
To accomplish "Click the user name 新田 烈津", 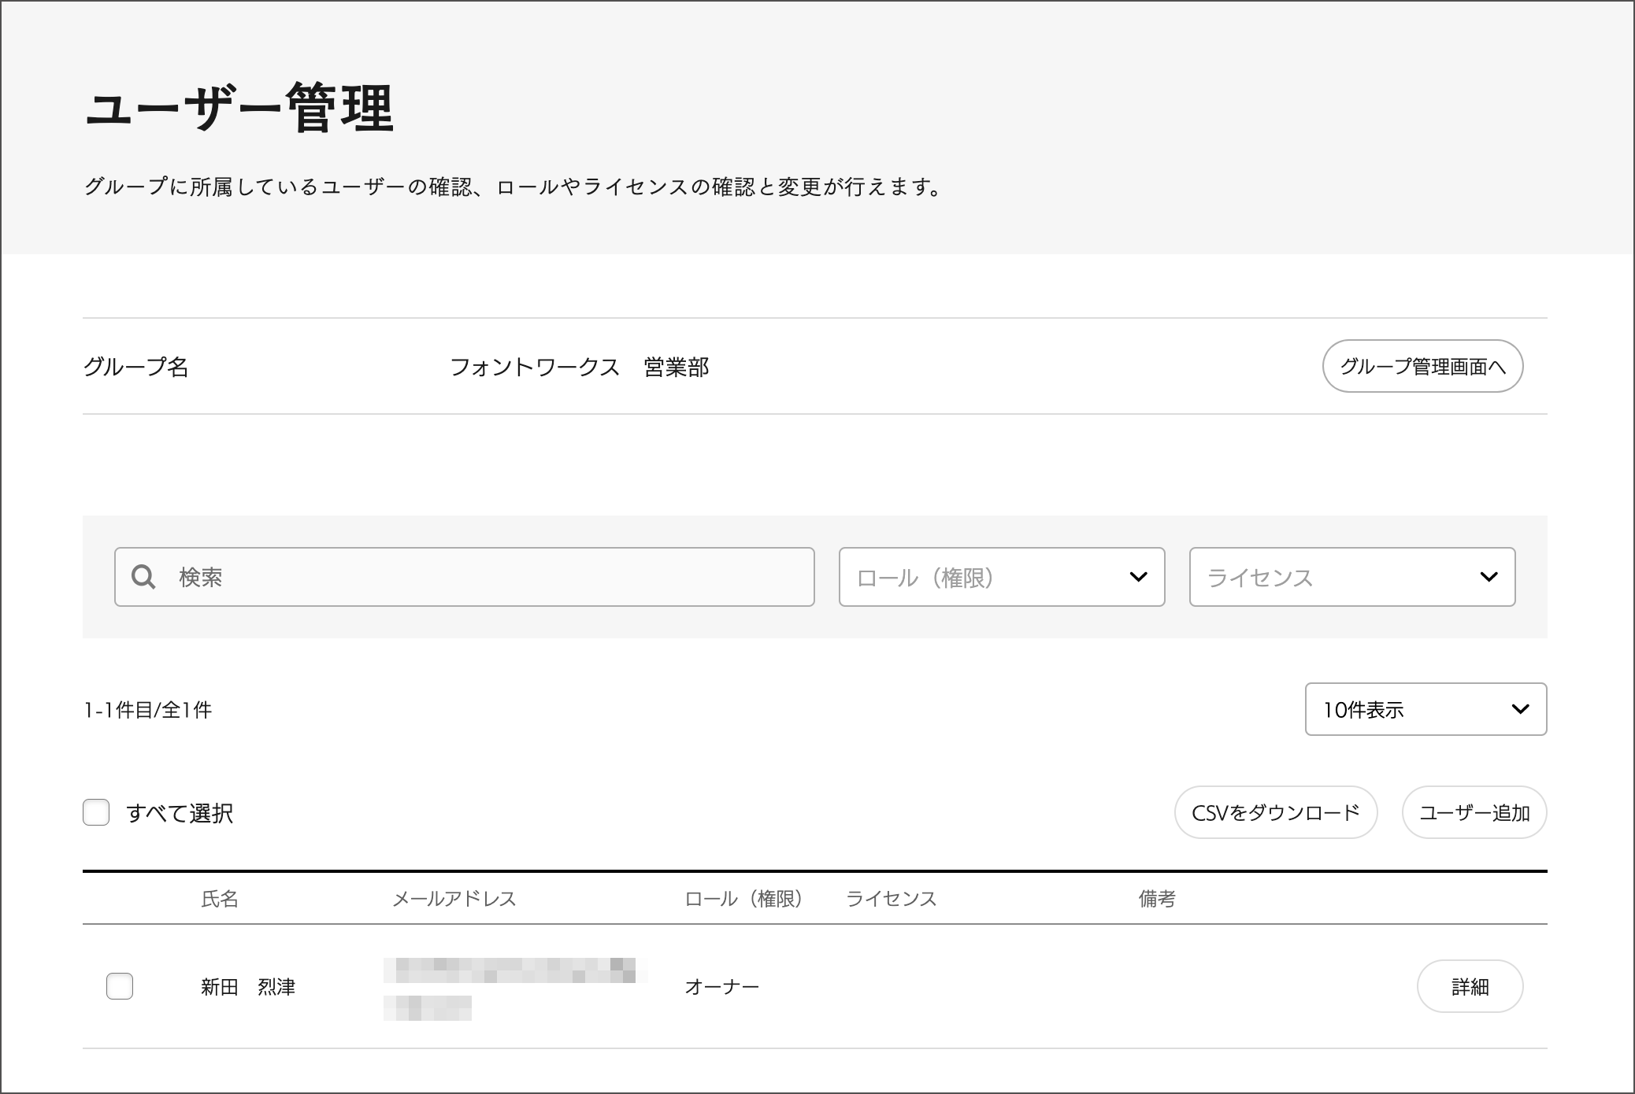I will (x=247, y=987).
